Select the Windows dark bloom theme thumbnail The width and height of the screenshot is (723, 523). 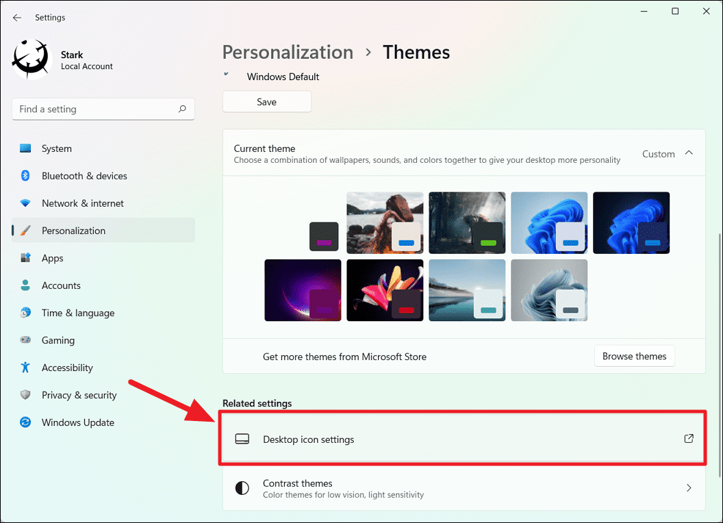point(631,222)
